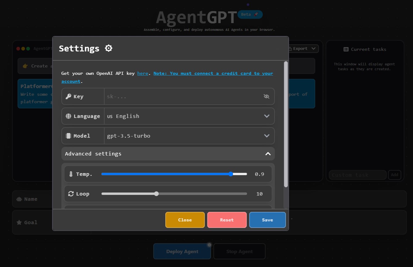
Task: Click the loop arrows icon beside Loop
Action: pos(71,194)
